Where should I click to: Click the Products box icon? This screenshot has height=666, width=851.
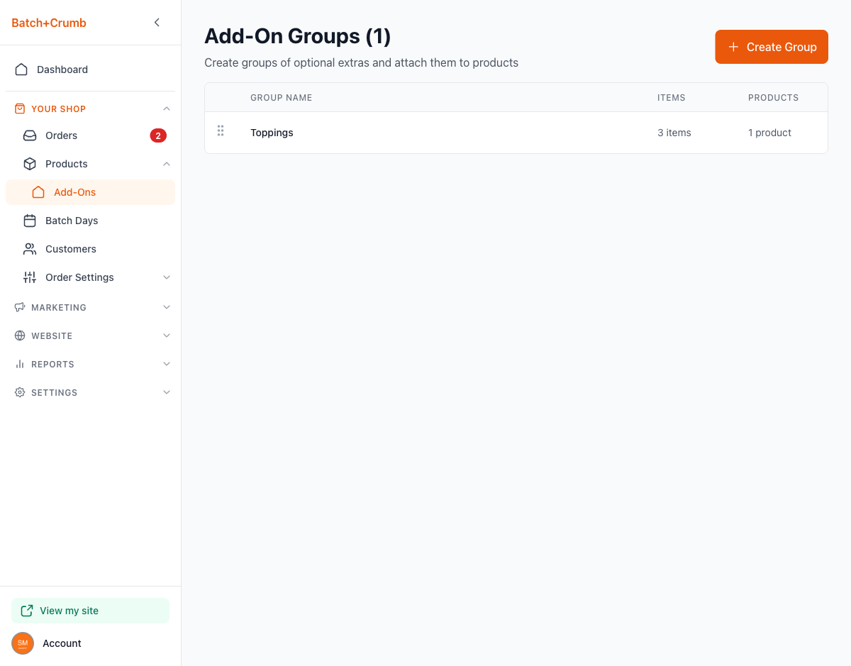tap(30, 164)
